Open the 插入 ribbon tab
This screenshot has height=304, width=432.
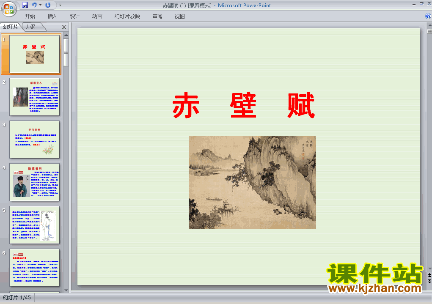pos(52,16)
